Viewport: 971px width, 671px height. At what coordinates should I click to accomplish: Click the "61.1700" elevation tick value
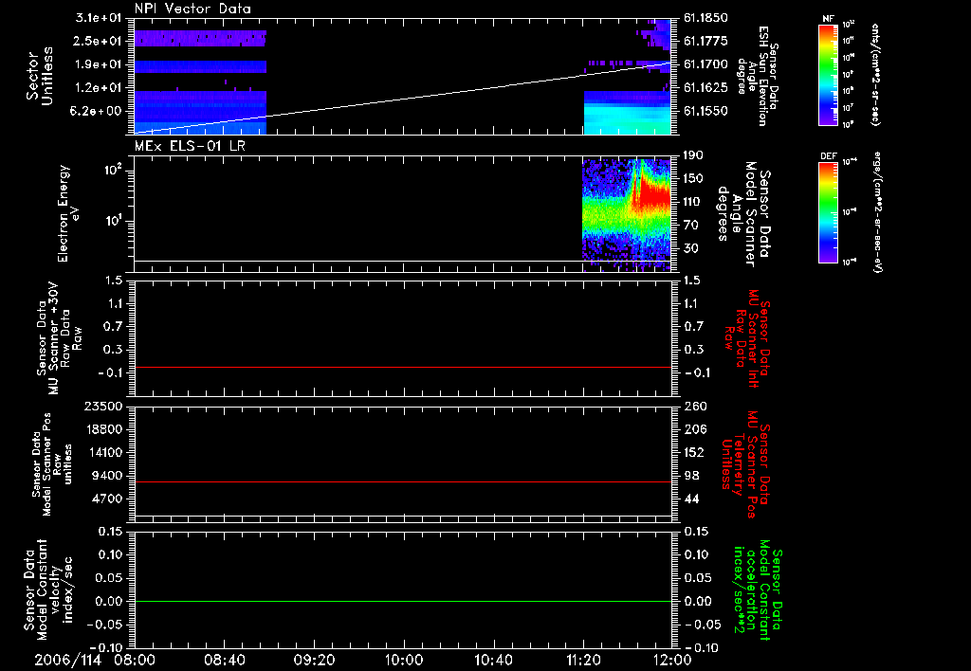click(x=705, y=64)
